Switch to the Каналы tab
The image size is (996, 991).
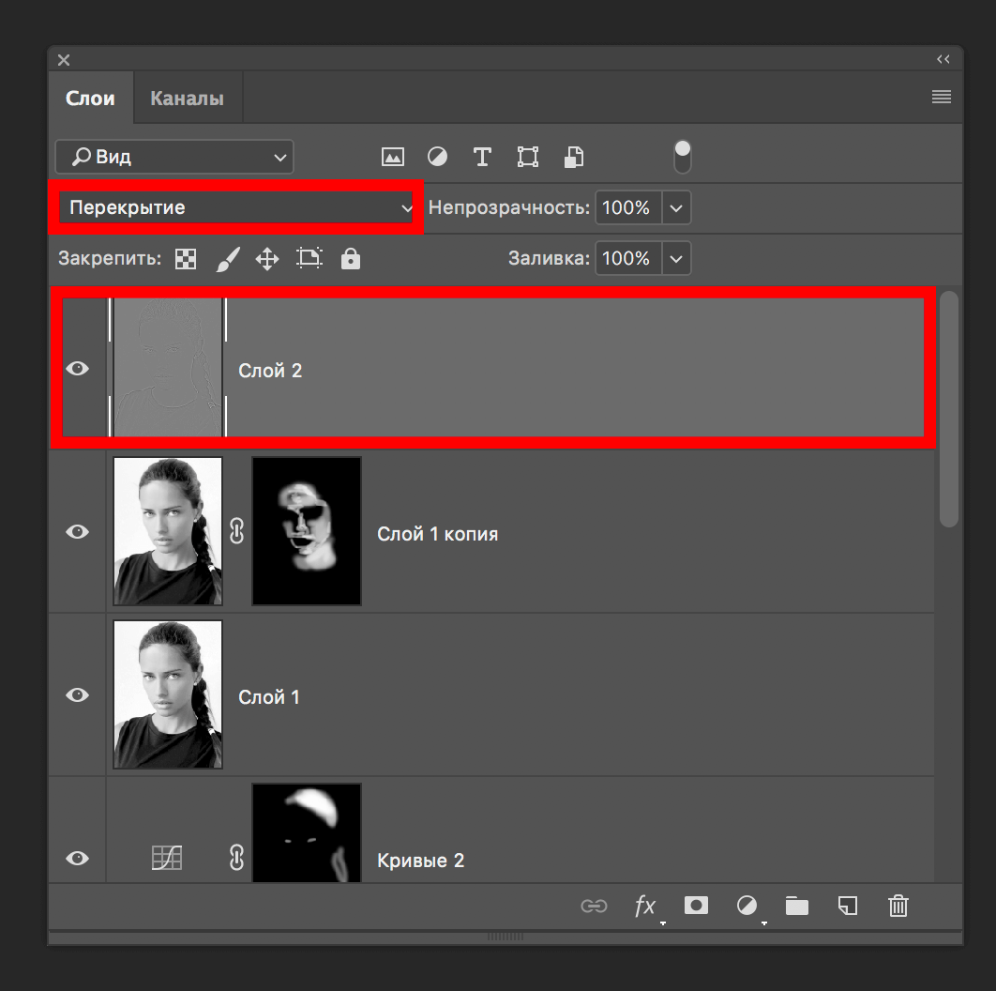(187, 99)
